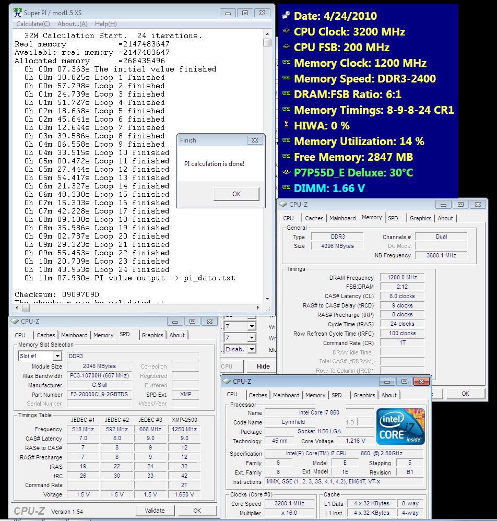This screenshot has width=497, height=521.
Task: Click the Part Number field F3-20000CL9-2GBTDS
Action: pos(99,395)
